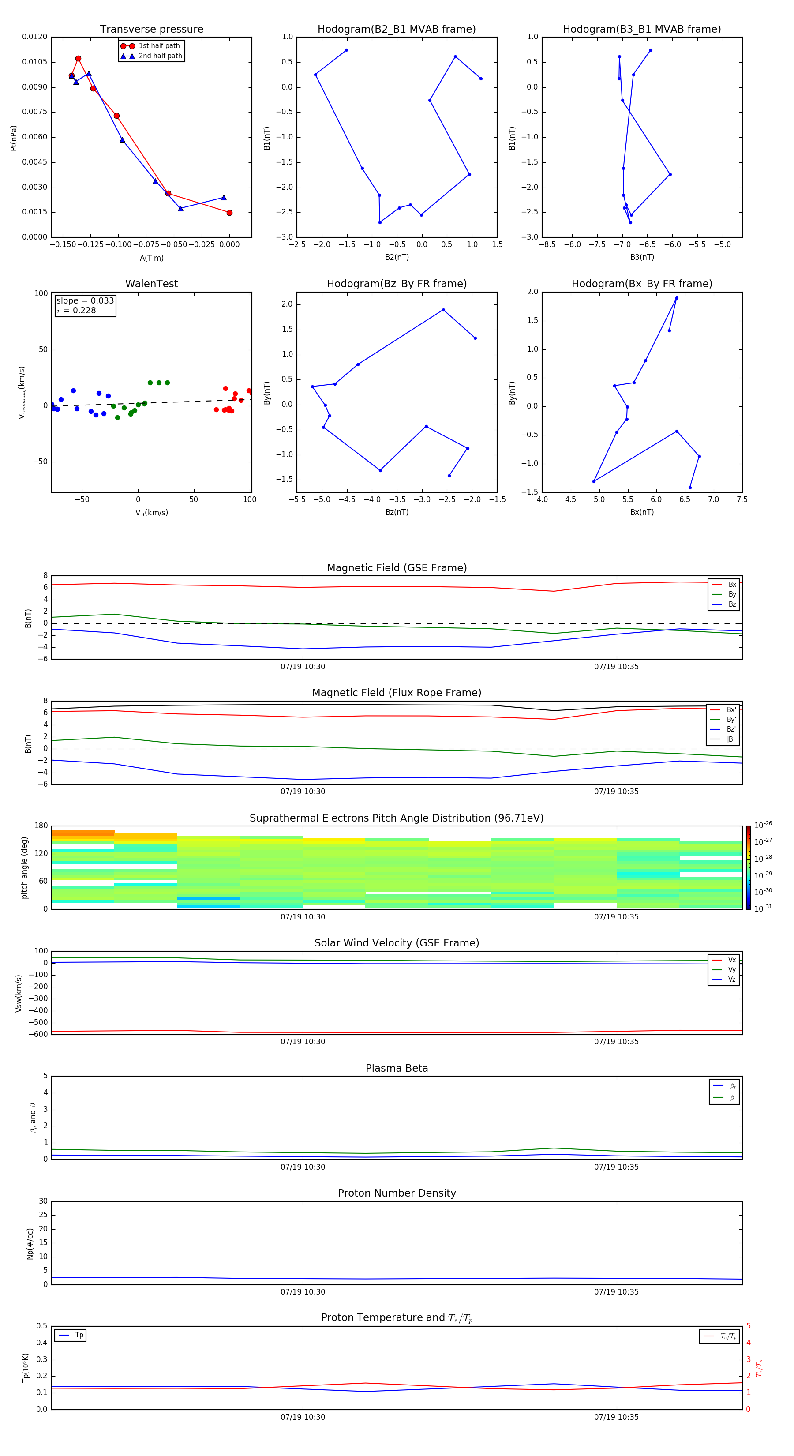The width and height of the screenshot is (794, 1456).
Task: Click the Proton Temperature and Te/Tp title
Action: click(x=397, y=1318)
